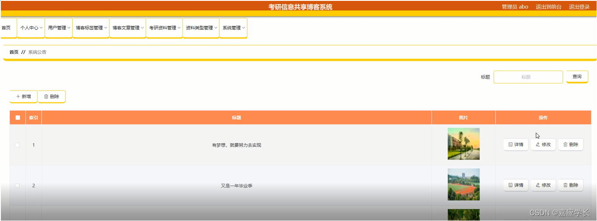Viewport: 597px width, 221px height.
Task: Click index cell 2 in the table
Action: [x=33, y=186]
